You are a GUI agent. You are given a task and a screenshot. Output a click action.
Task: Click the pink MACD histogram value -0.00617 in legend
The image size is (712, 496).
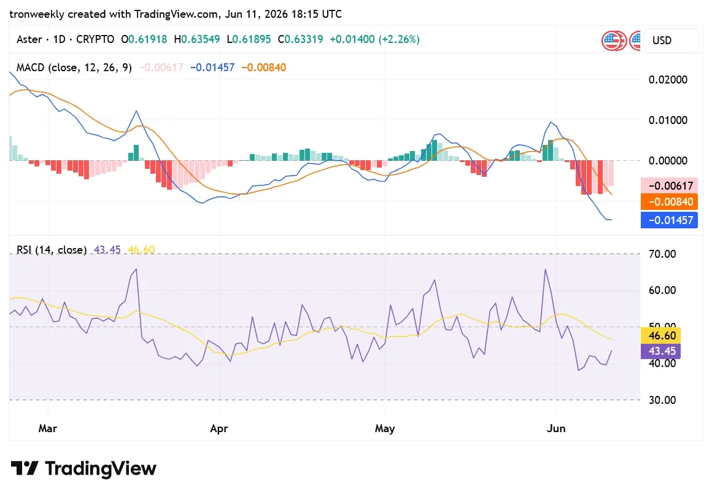pyautogui.click(x=161, y=68)
